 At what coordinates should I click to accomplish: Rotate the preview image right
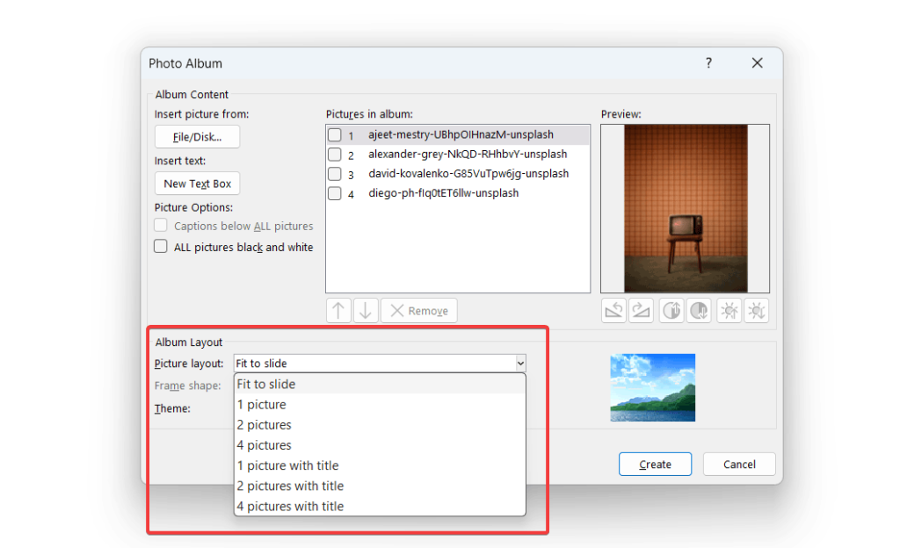point(641,310)
